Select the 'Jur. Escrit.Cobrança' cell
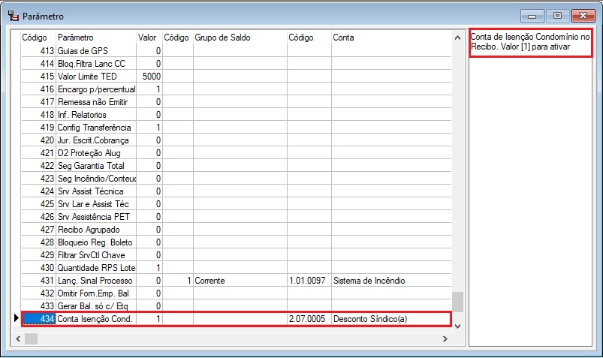 pos(96,140)
